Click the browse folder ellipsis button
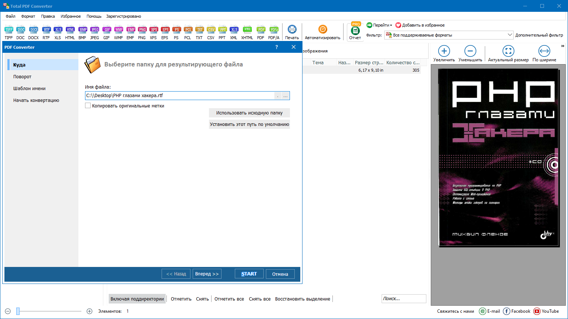The image size is (568, 319). (285, 96)
